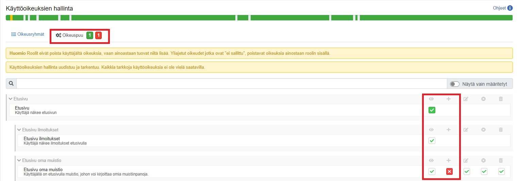Screen dimensions: 518x181
Task: Click the permissions search input field
Action: 231,84
